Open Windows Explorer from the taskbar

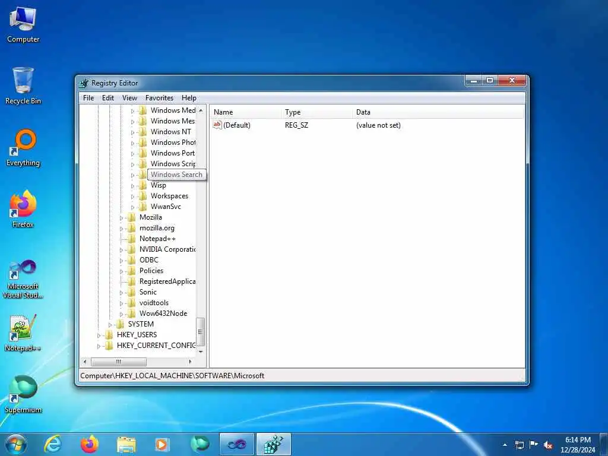coord(126,444)
